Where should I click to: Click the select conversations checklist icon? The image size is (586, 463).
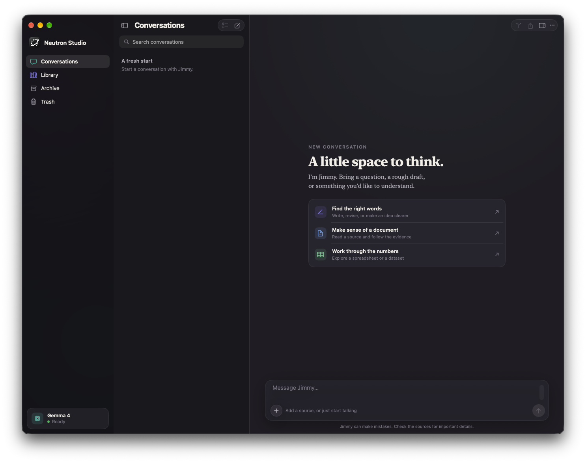tap(225, 26)
